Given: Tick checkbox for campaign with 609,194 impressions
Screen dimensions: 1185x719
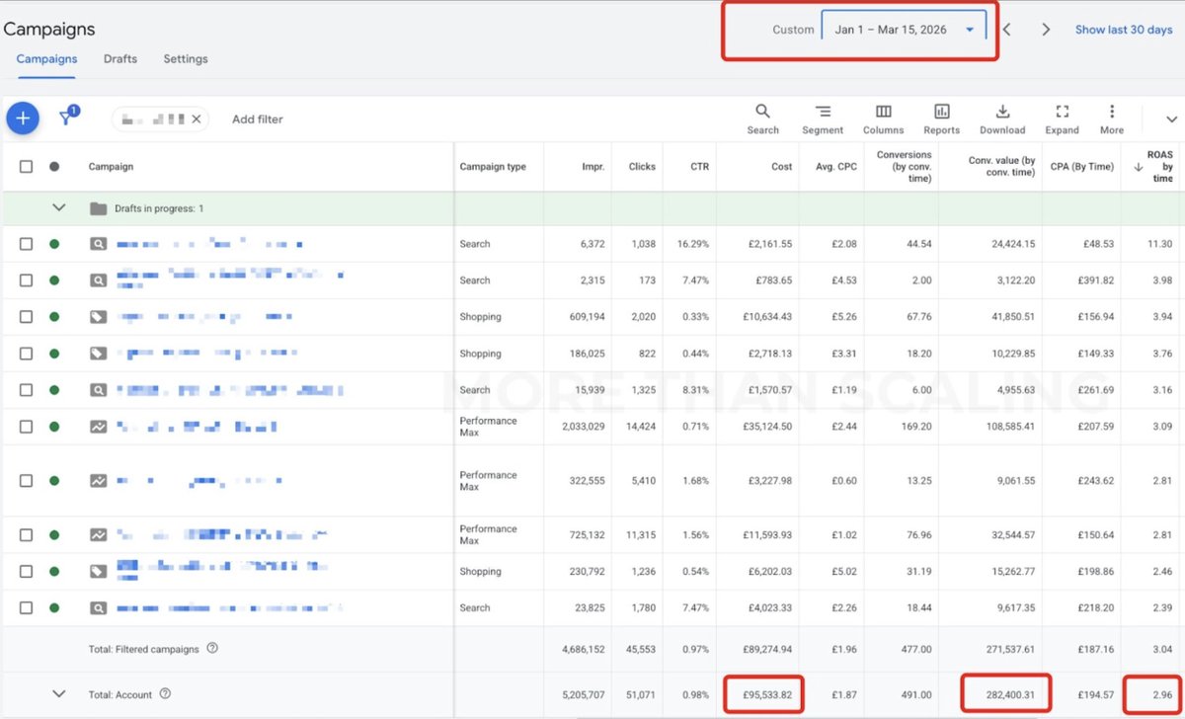Looking at the screenshot, I should [26, 317].
